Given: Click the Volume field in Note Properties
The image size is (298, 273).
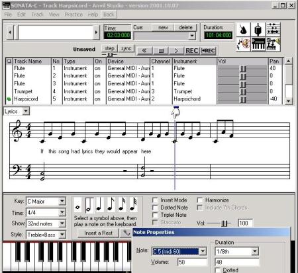Looking at the screenshot, I should 192,262.
